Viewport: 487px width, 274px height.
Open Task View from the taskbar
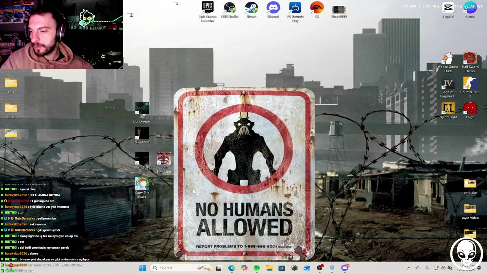pos(218,268)
